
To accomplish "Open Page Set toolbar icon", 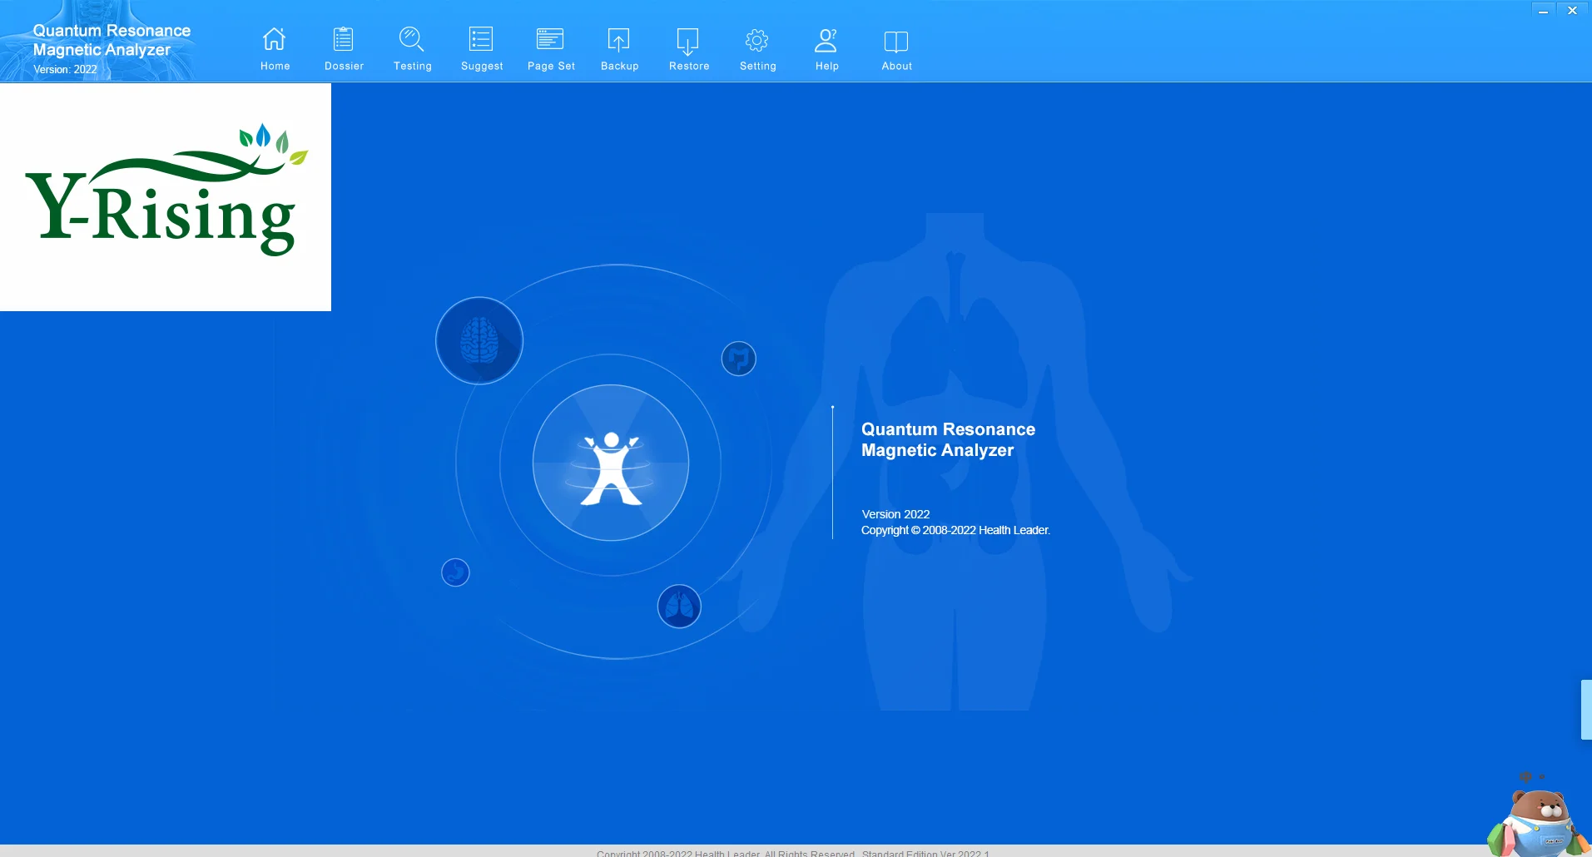I will point(550,40).
